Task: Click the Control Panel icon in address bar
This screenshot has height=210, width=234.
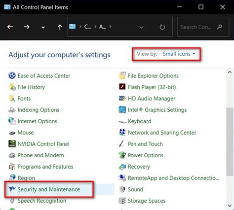Action: pyautogui.click(x=73, y=27)
